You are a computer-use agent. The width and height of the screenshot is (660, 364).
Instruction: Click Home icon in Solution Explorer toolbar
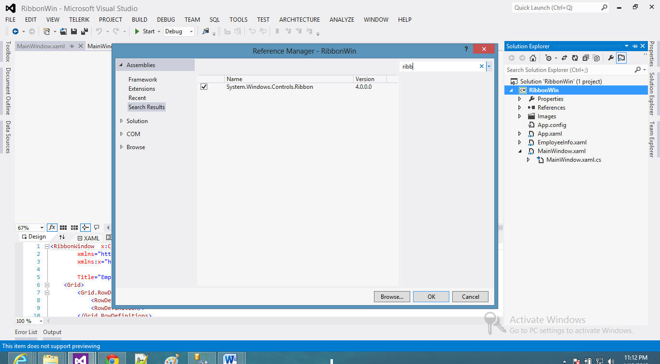point(533,58)
